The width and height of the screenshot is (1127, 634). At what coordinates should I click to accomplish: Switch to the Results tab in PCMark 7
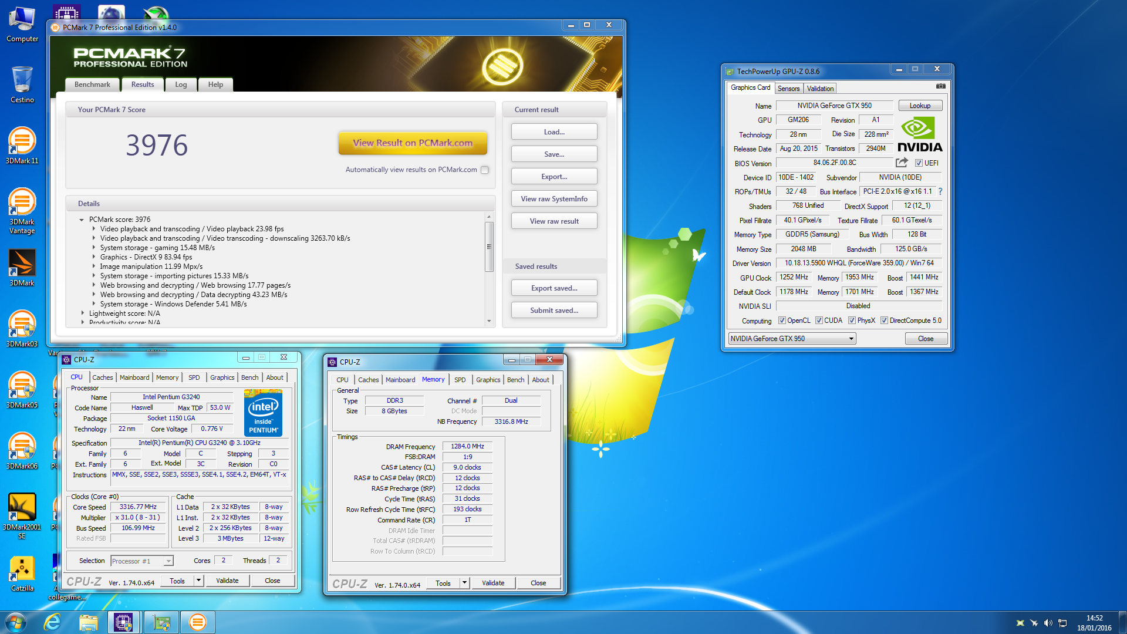click(x=143, y=85)
